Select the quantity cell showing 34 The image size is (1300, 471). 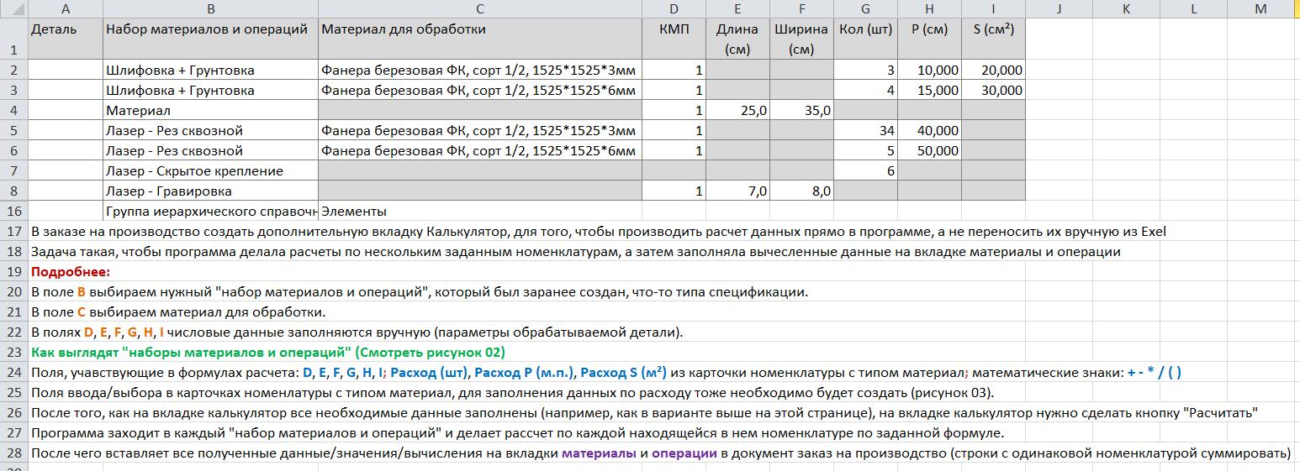point(865,131)
